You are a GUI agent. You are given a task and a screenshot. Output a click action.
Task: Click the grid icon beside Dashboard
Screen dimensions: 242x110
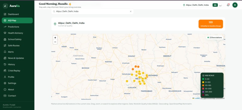pos(5,14)
